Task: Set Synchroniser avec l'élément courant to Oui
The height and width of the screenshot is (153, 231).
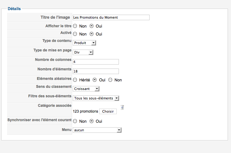Action: (92, 121)
